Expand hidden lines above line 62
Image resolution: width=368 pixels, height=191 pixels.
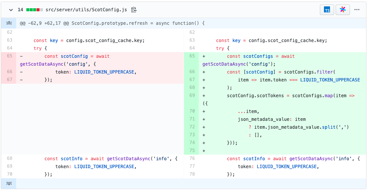[x=9, y=23]
